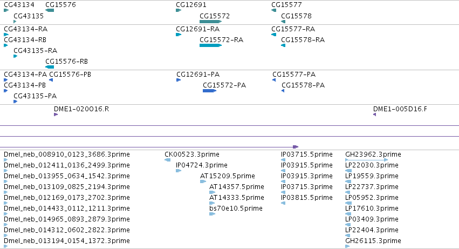Click the CG15576-RB transcript glyph
Viewport: 459px width, 249px height.
tap(50, 67)
